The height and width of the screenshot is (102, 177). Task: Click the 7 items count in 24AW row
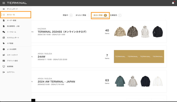107,57
